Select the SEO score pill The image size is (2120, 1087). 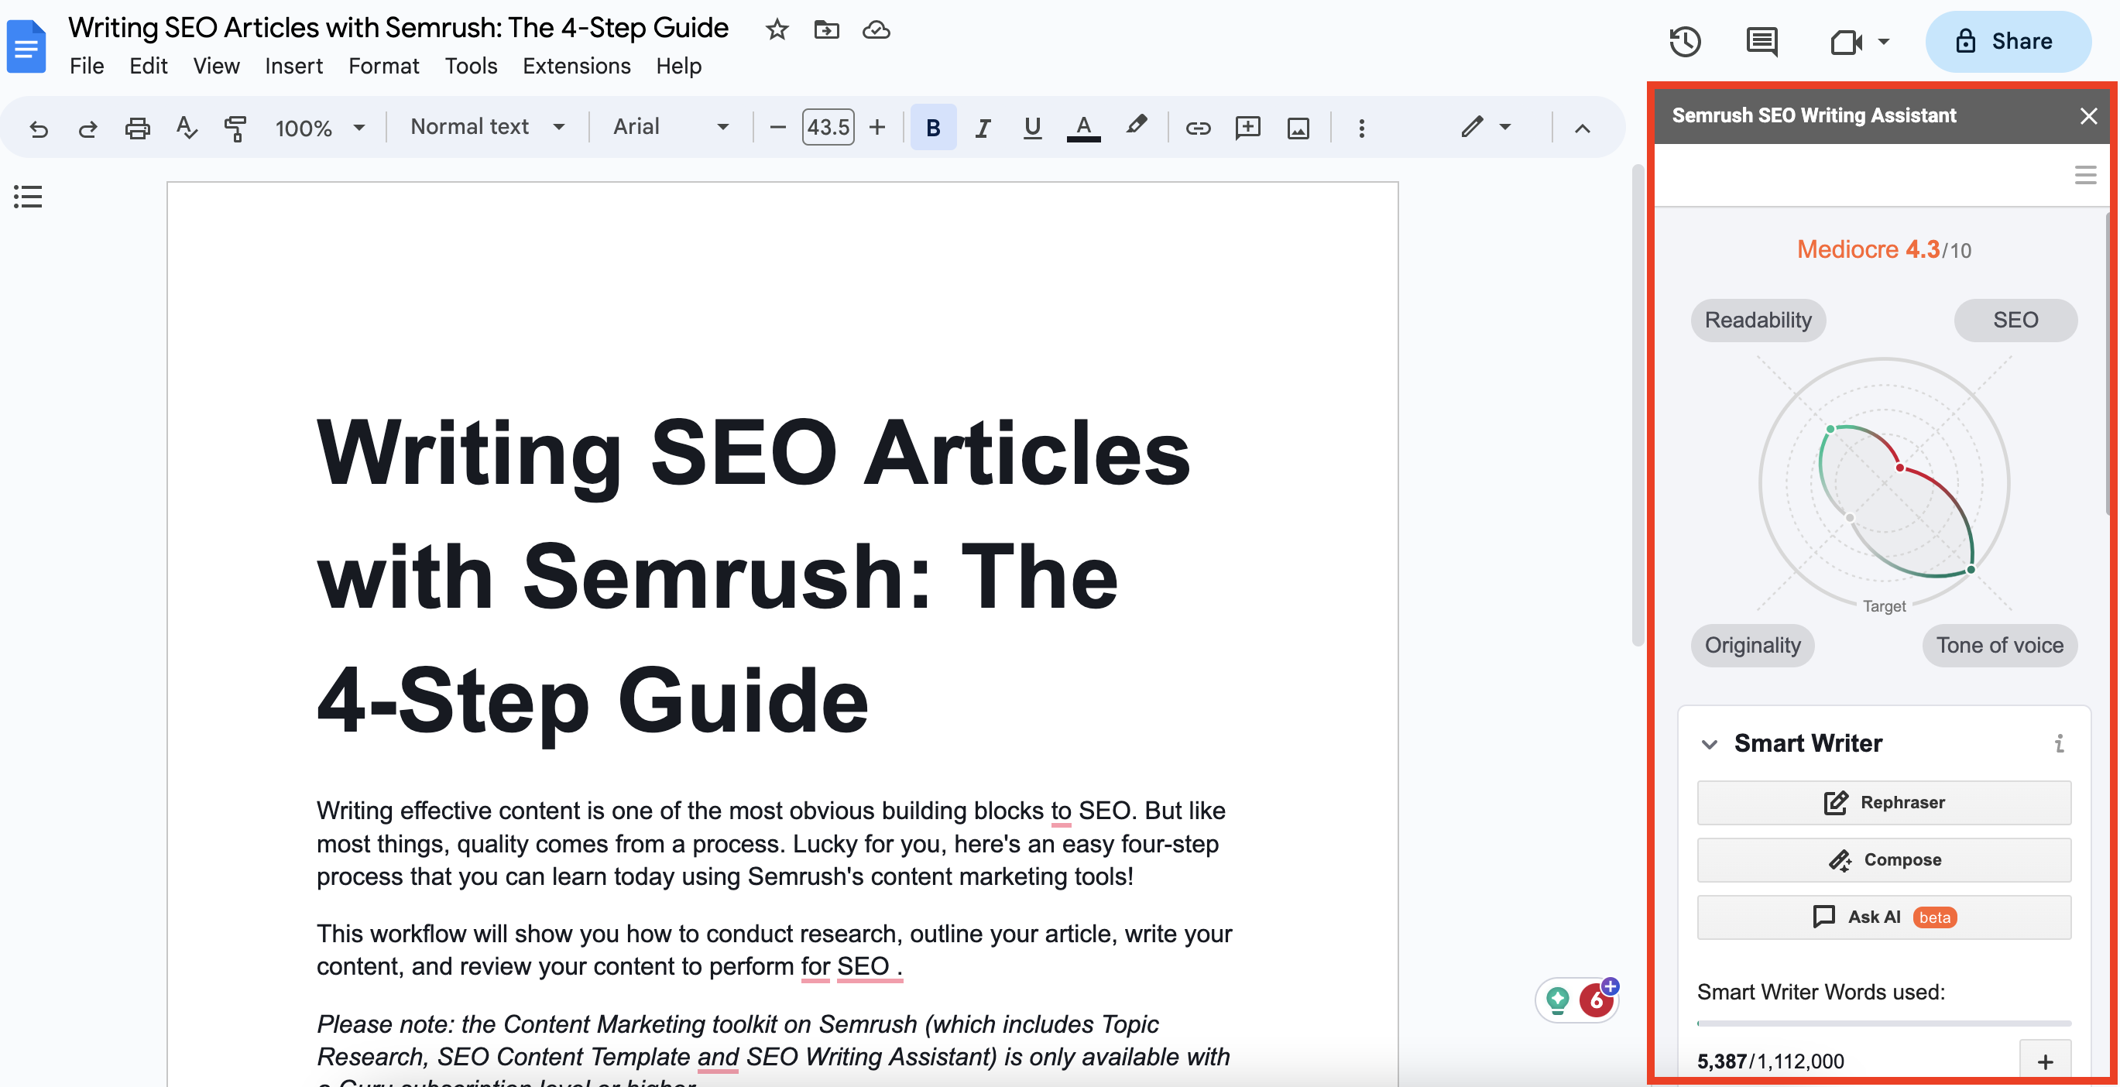(x=2015, y=320)
